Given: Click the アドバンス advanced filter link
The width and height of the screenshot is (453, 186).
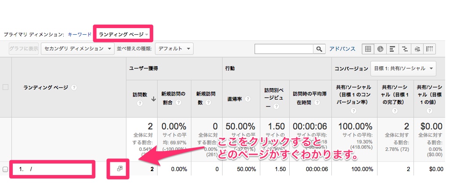Looking at the screenshot, I should click(342, 49).
